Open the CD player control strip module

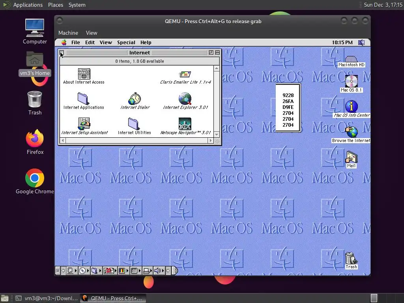84,271
